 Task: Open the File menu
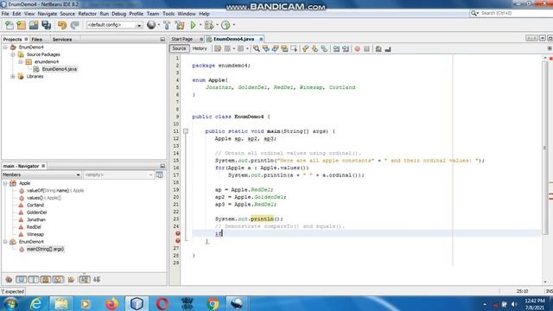(5, 14)
